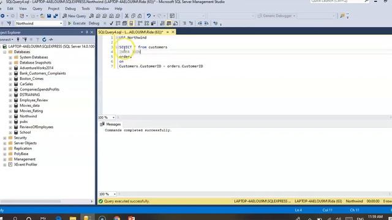
Task: Click the Save file floppy icon
Action: click(x=49, y=16)
